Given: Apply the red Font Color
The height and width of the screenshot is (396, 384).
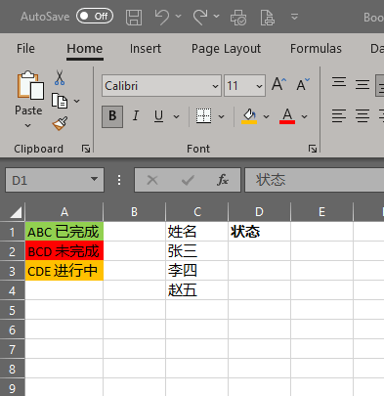Looking at the screenshot, I should coord(287,116).
